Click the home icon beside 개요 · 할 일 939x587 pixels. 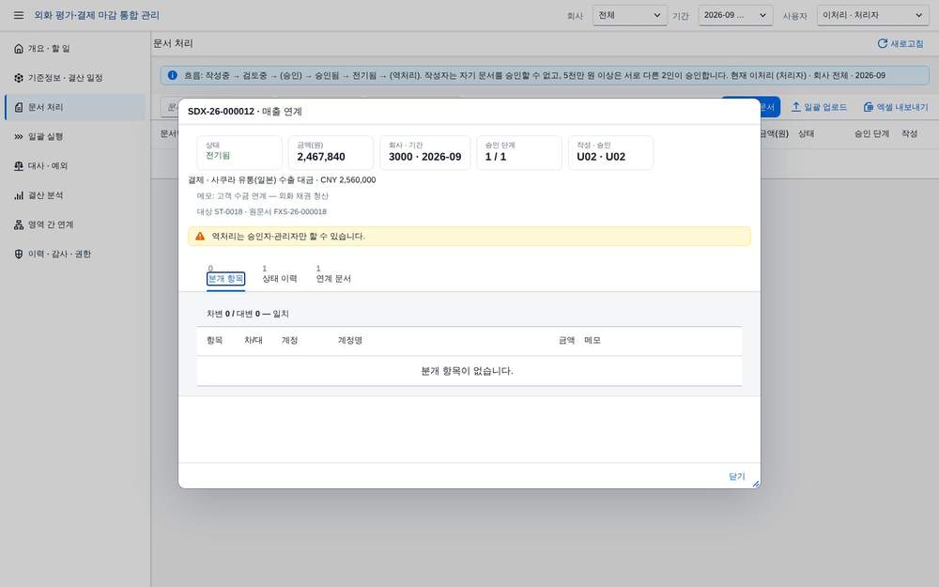pyautogui.click(x=19, y=49)
